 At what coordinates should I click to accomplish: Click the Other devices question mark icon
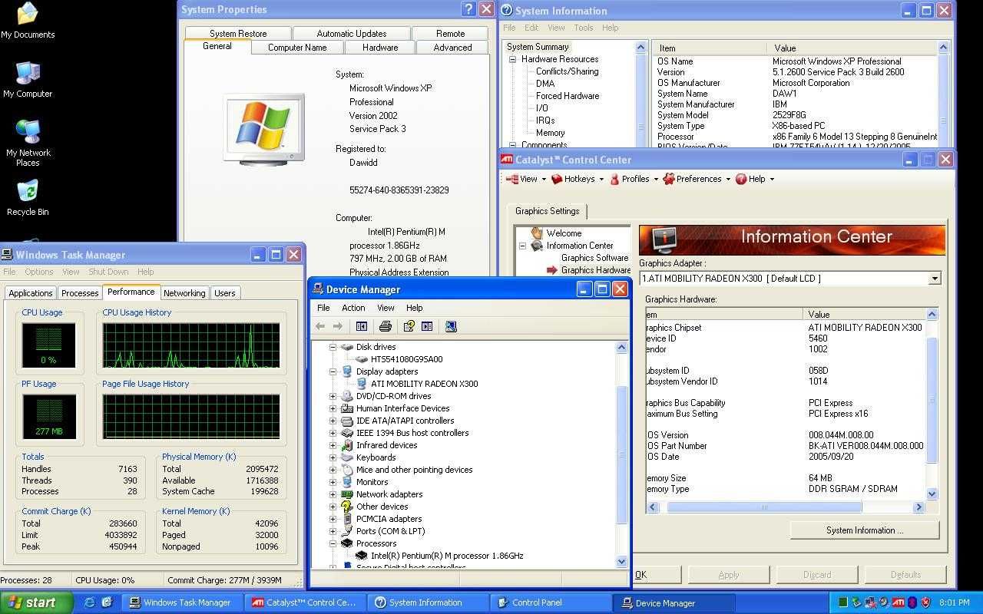(x=347, y=507)
